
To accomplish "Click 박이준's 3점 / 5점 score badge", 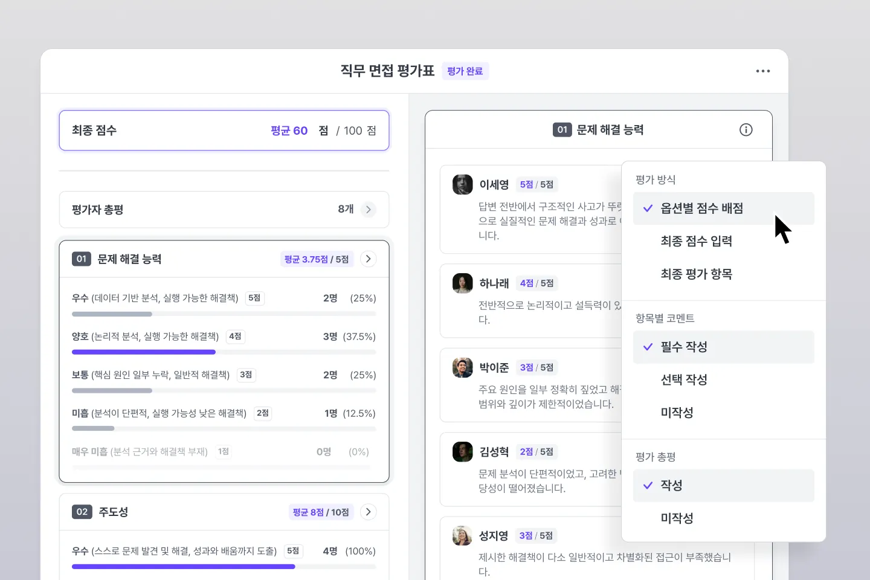I will tap(536, 367).
